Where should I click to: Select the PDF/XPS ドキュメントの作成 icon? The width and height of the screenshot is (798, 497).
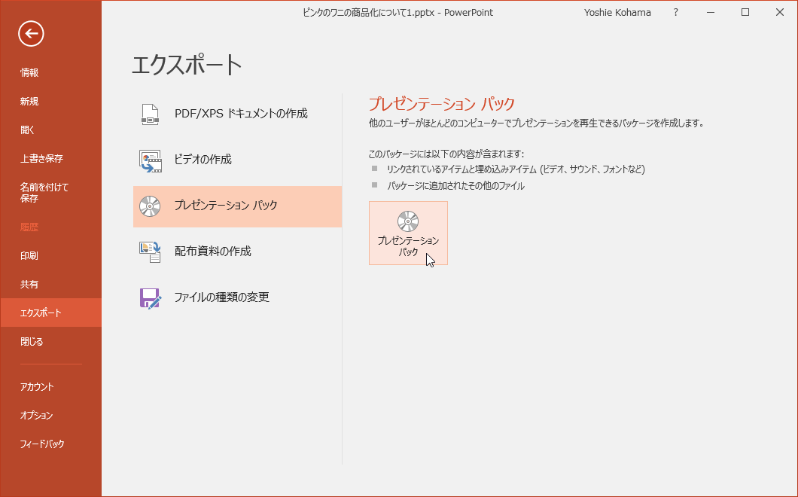pyautogui.click(x=149, y=113)
